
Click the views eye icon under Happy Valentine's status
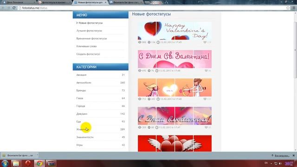pyautogui.click(x=140, y=42)
